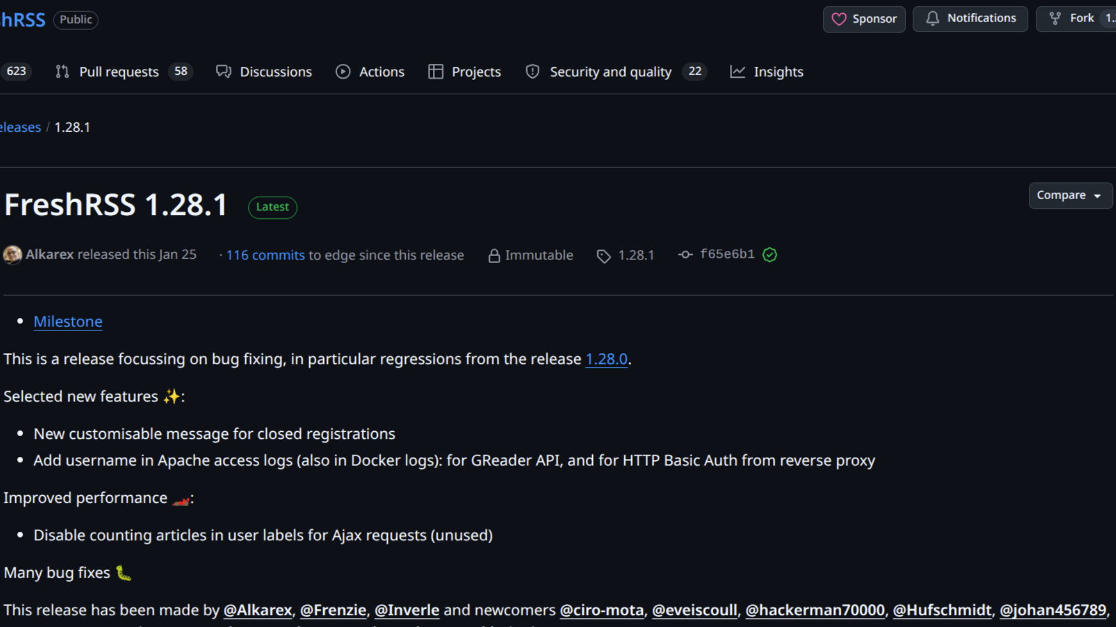Click the 58 pull requests counter
The image size is (1116, 627).
click(x=181, y=71)
